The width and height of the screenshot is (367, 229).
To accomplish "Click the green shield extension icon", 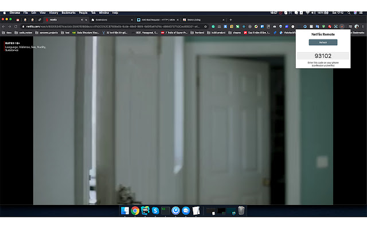I will pyautogui.click(x=323, y=27).
